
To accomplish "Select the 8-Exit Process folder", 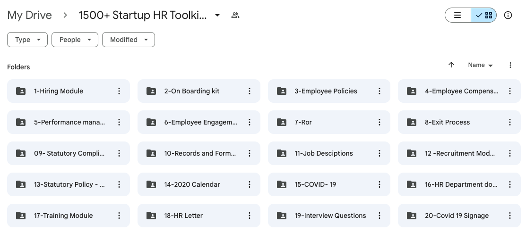I will tap(459, 122).
